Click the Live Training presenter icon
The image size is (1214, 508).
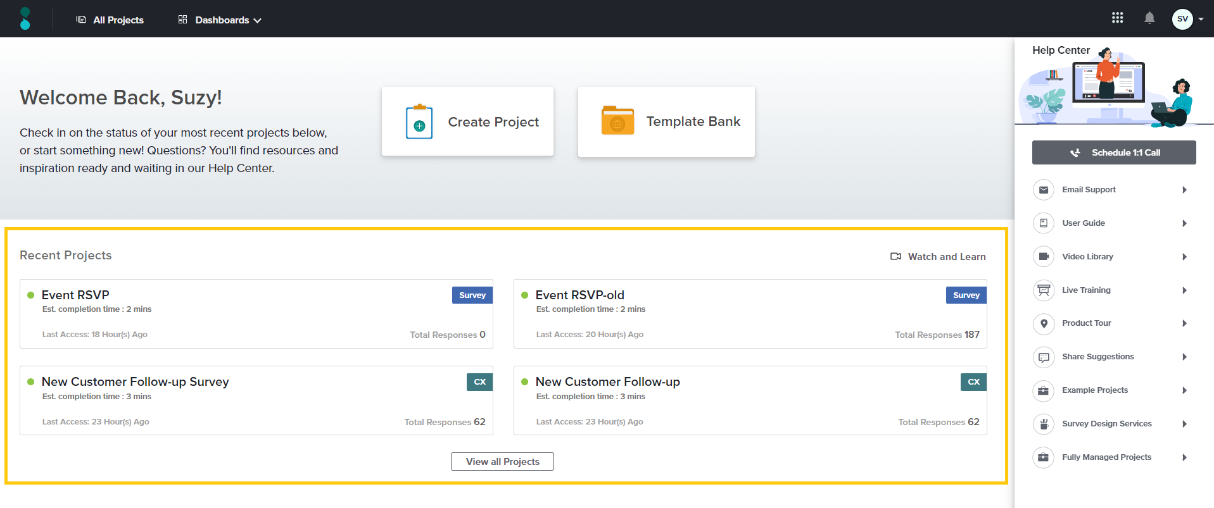[x=1043, y=290]
